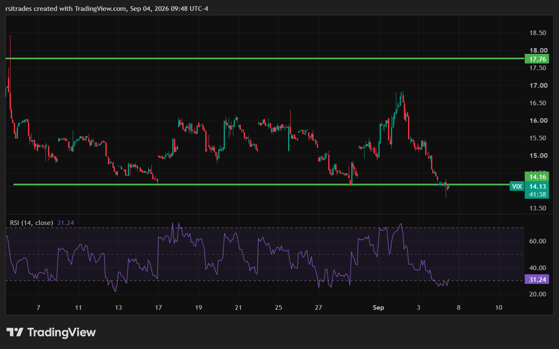Image resolution: width=559 pixels, height=349 pixels.
Task: Click the 21 date axis label
Action: click(x=238, y=308)
